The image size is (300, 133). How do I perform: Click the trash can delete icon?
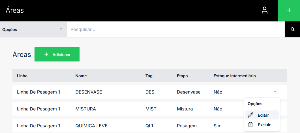pos(250,125)
